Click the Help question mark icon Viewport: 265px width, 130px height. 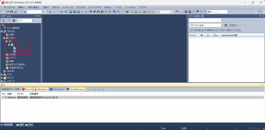click(25, 12)
